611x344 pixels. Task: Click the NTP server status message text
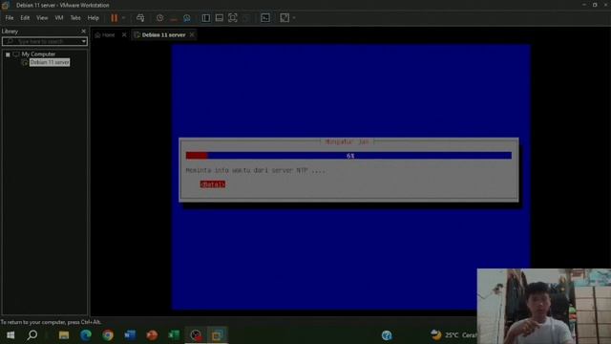[x=255, y=170]
